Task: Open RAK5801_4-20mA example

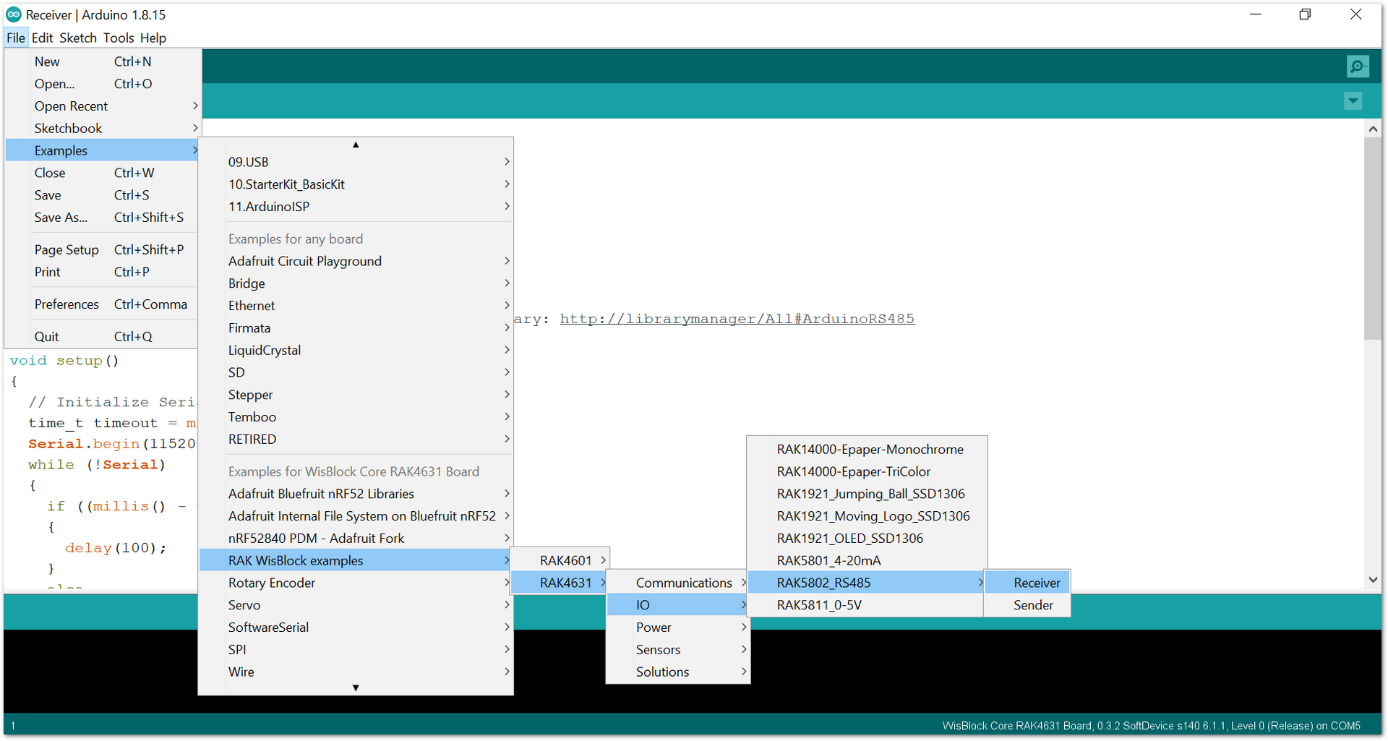Action: point(867,560)
